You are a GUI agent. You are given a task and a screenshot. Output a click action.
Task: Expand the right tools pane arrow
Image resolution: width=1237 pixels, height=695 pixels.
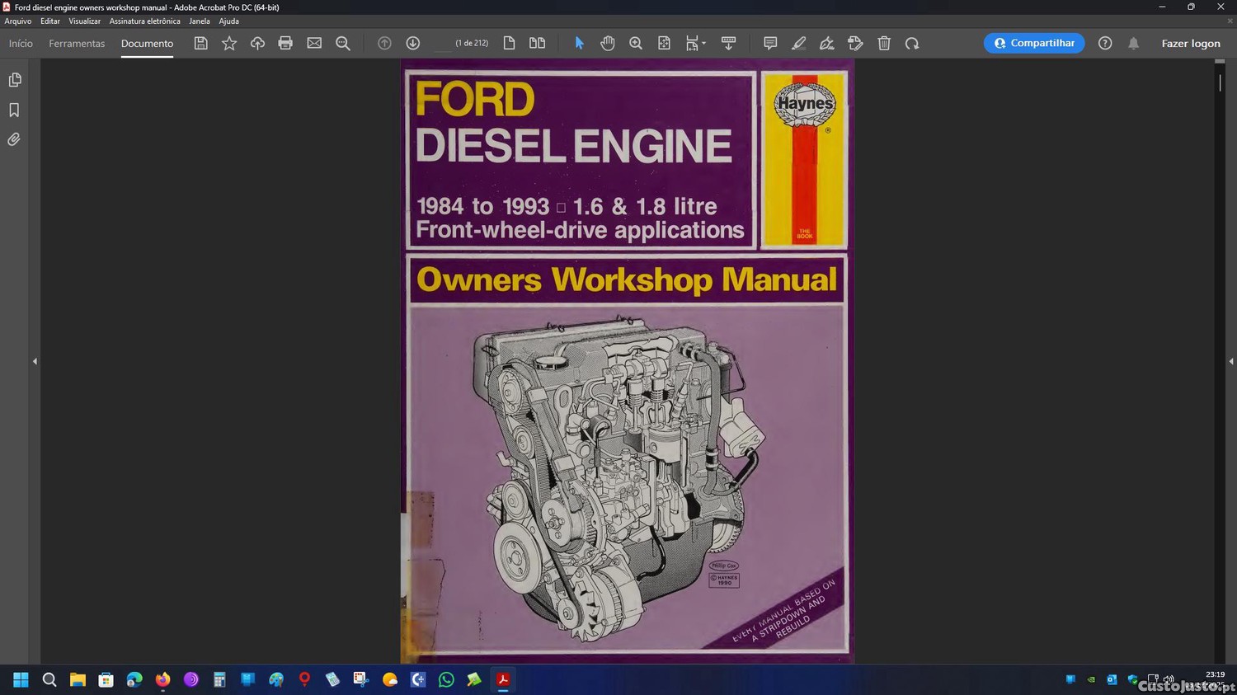click(1231, 361)
